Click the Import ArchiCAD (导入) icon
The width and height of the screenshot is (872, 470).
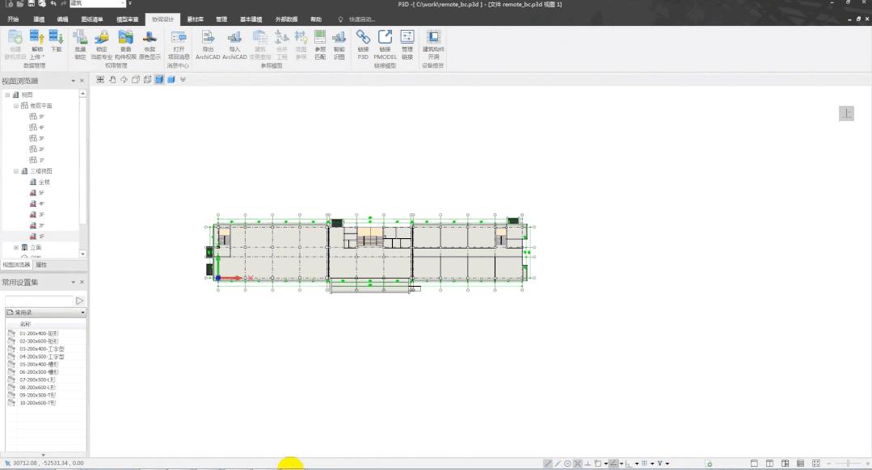pos(234,37)
